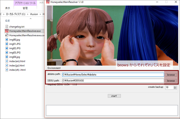Viewport: 180px width, 119px height.
Task: Open the 表示 ribbon tab in Explorer
Action: 7,8
